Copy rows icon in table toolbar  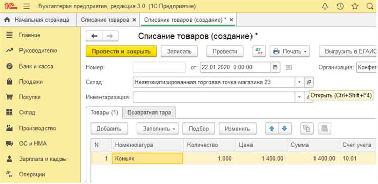click(307, 129)
